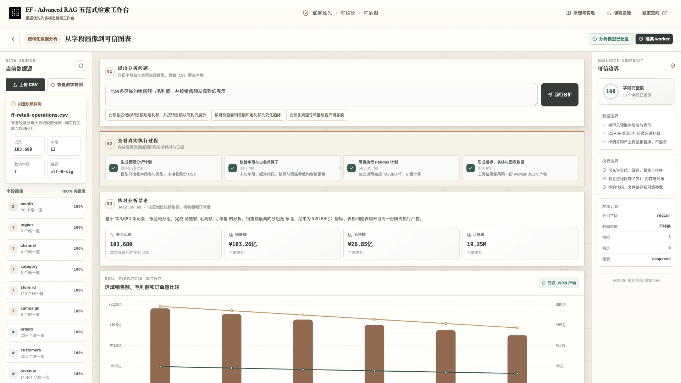
Task: Click the chart icon on 订单量 card
Action: pos(469,235)
